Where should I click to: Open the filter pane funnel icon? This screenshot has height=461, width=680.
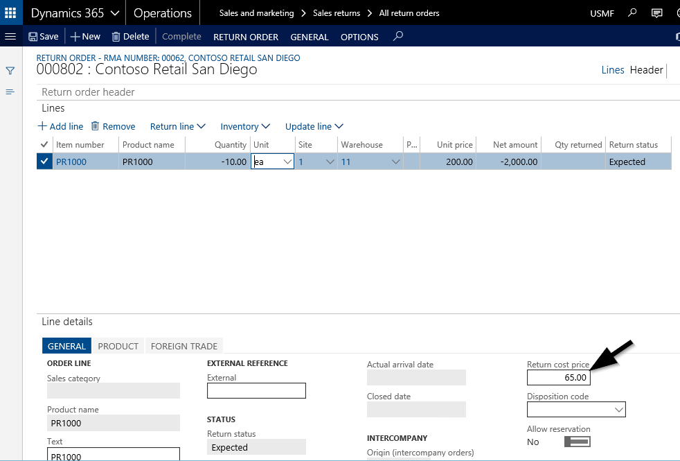click(x=10, y=71)
